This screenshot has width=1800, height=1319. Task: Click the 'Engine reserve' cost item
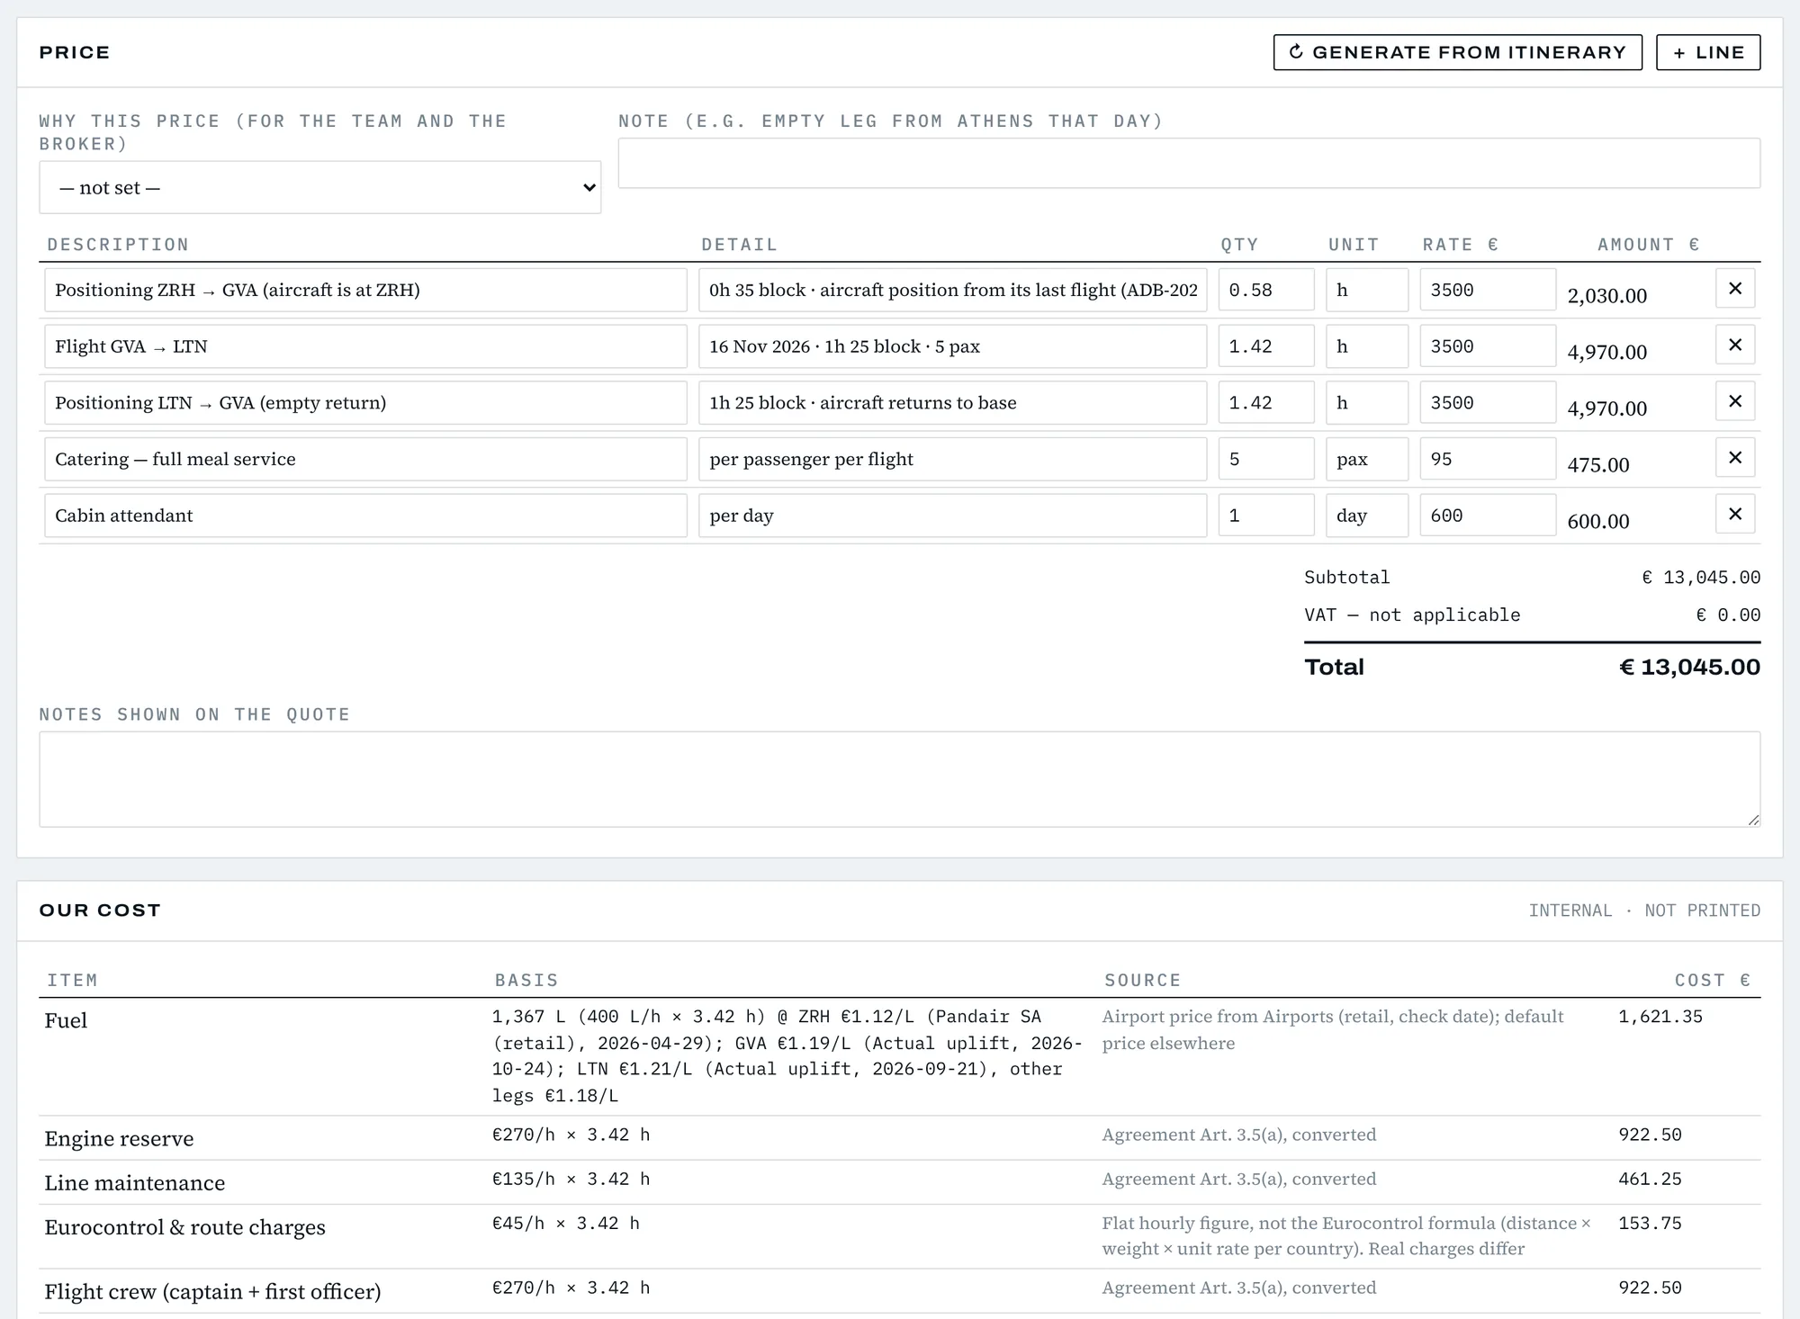pyautogui.click(x=119, y=1138)
